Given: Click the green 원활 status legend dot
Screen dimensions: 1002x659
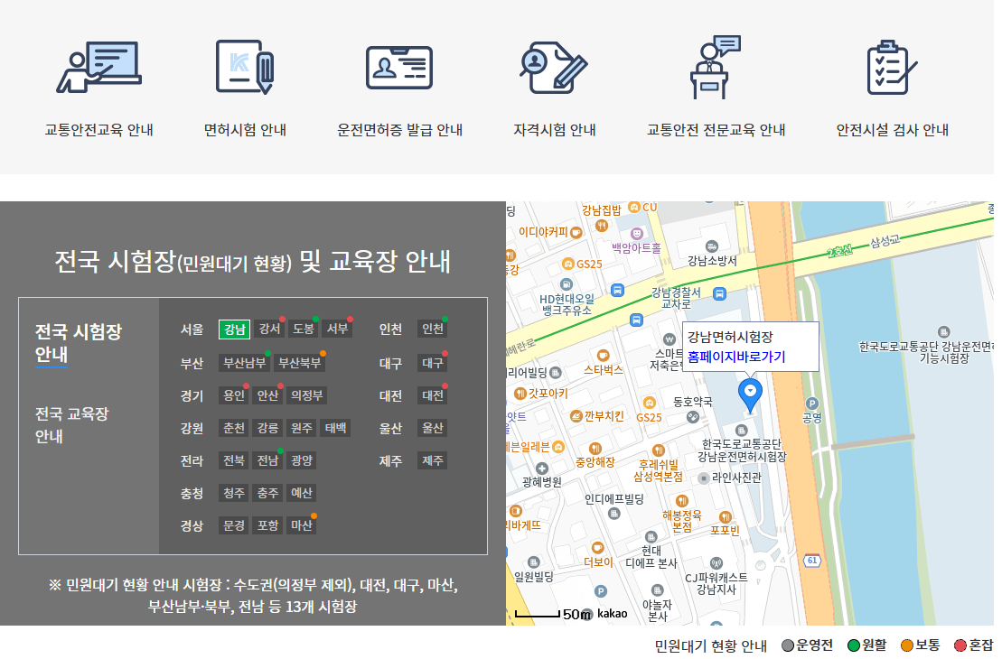Looking at the screenshot, I should point(853,645).
